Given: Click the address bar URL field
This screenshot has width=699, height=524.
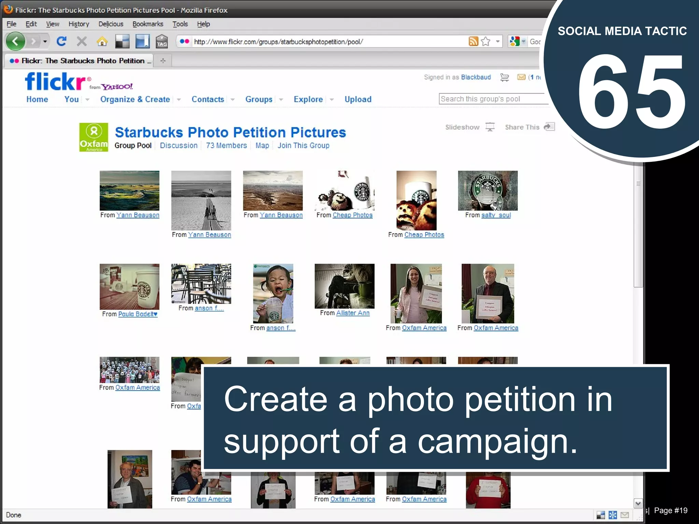Looking at the screenshot, I should click(329, 42).
